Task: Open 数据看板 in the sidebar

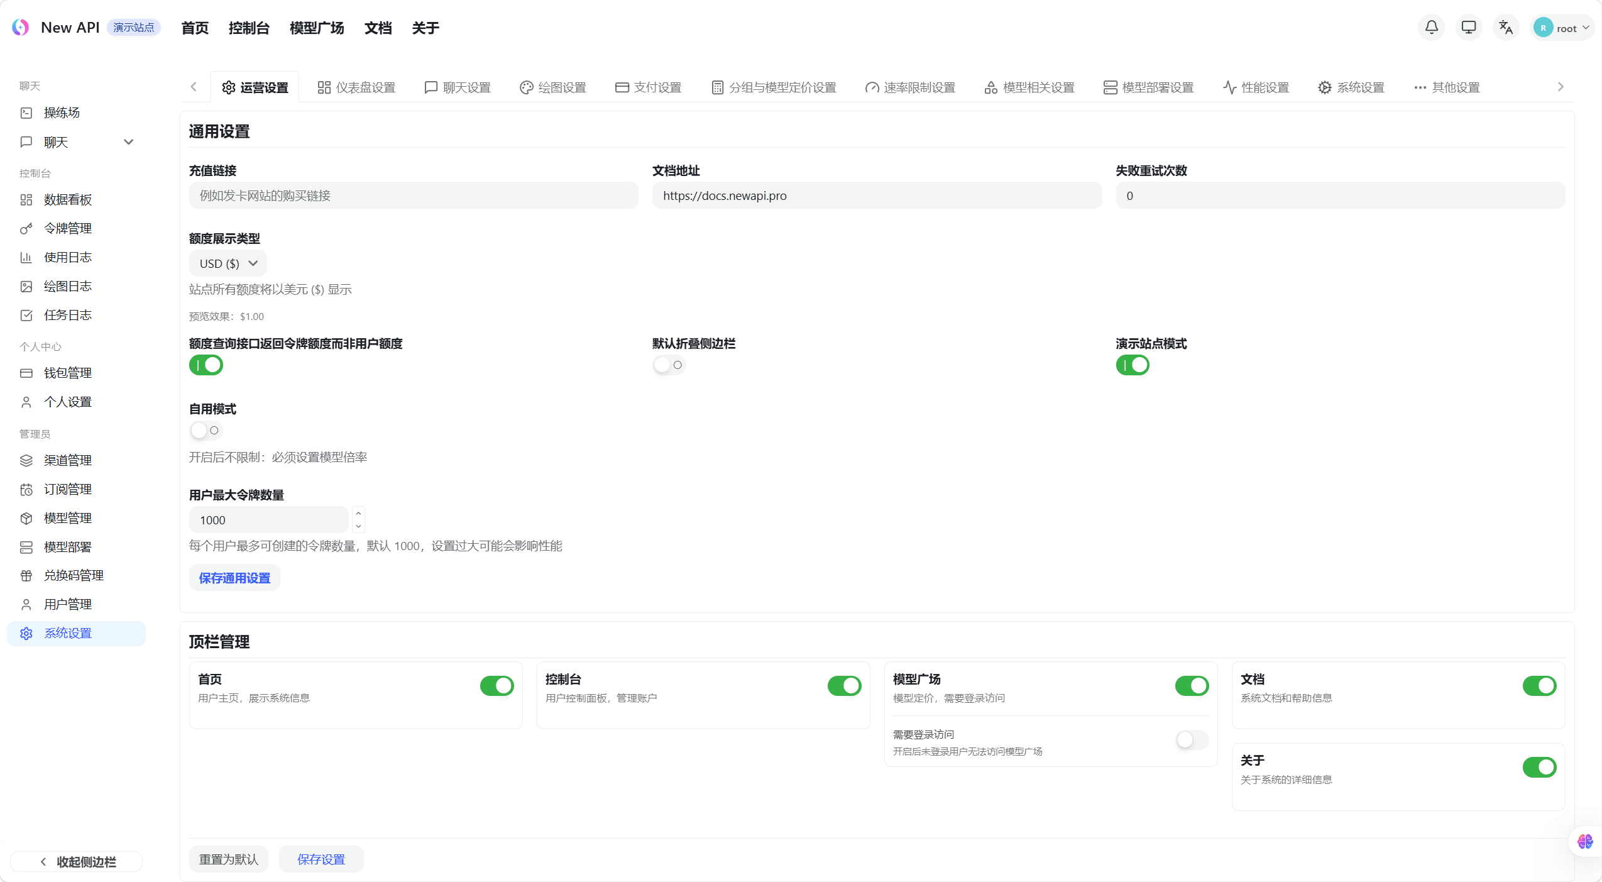Action: 67,199
